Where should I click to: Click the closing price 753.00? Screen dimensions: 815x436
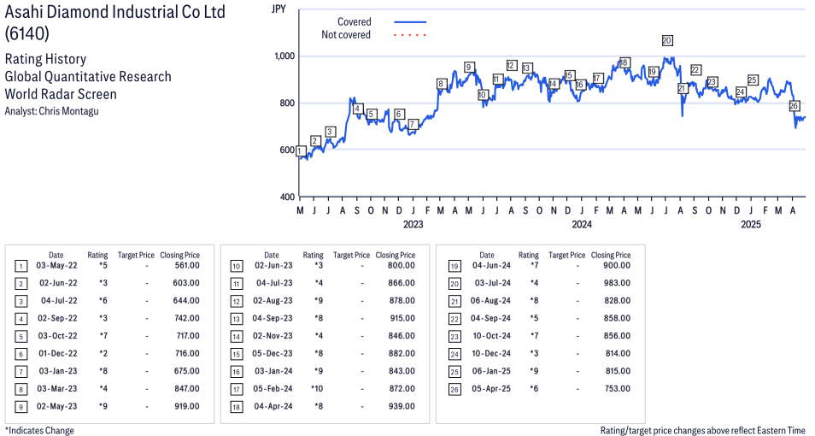pos(617,388)
